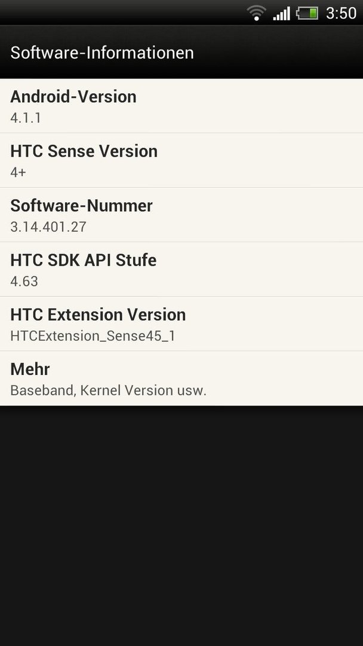The height and width of the screenshot is (646, 363).
Task: Tap Baseband, Kernel Version usw. subtitle
Action: point(108,390)
